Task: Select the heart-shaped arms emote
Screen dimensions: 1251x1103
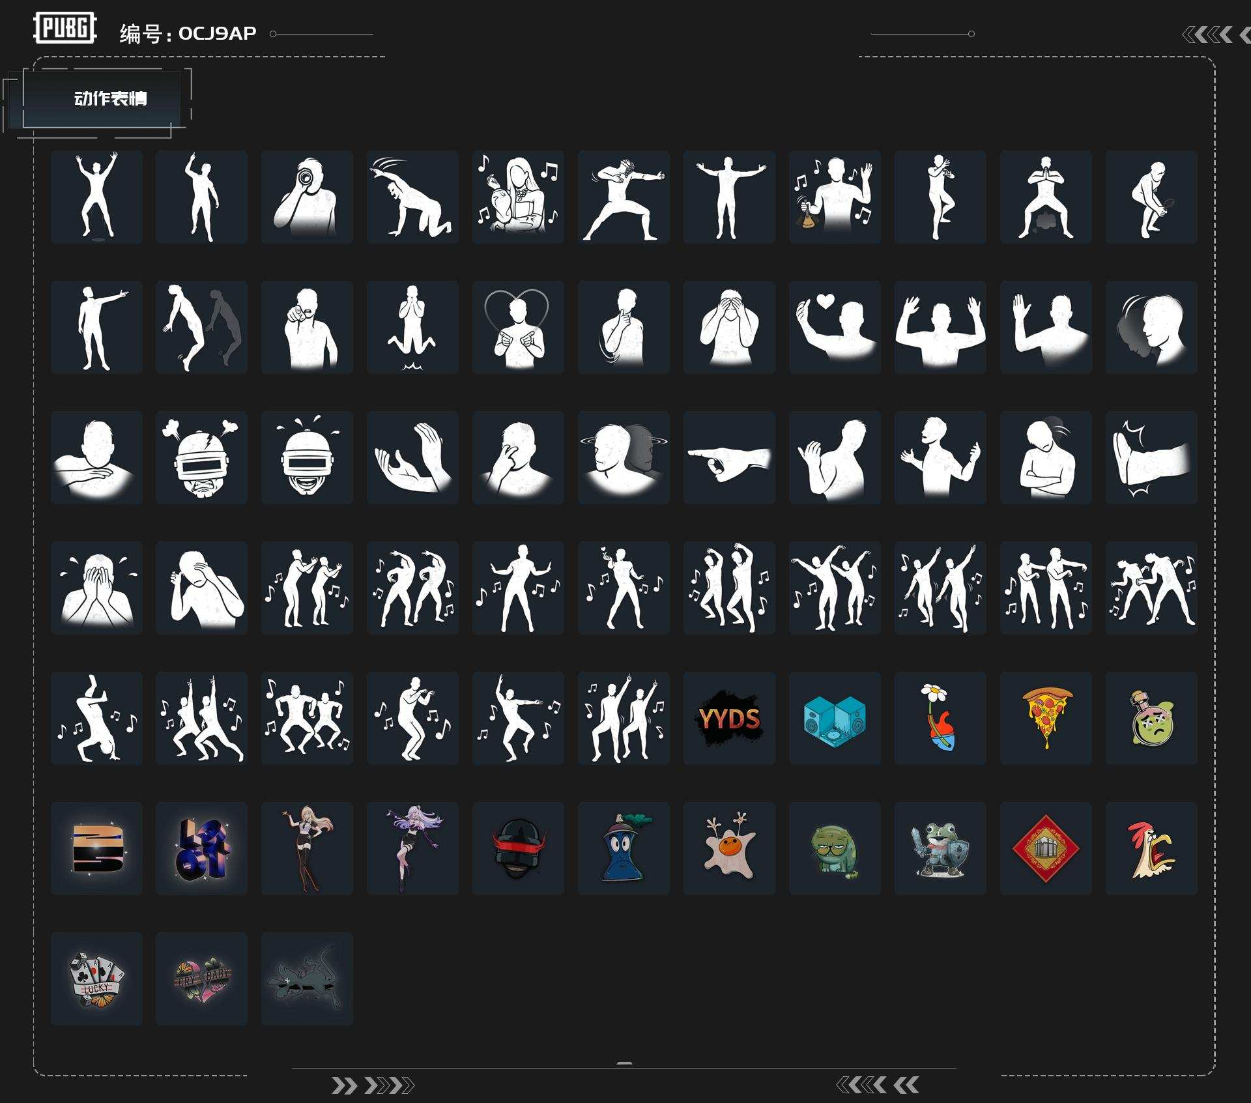Action: tap(518, 327)
